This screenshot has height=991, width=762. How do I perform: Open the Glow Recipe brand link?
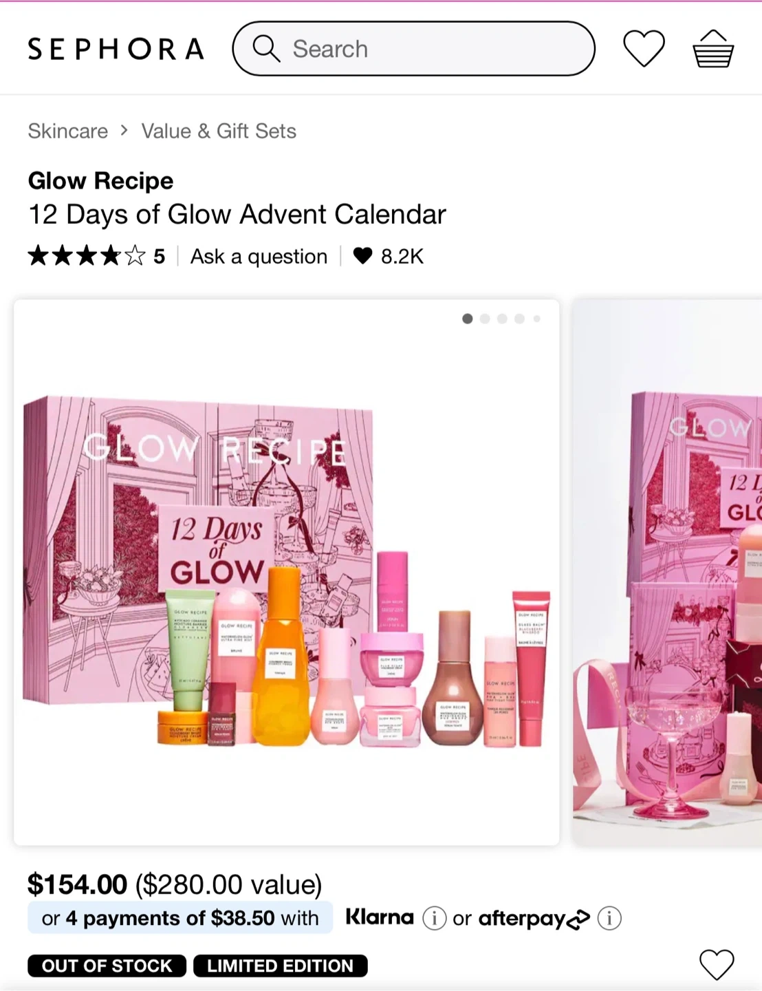click(100, 181)
